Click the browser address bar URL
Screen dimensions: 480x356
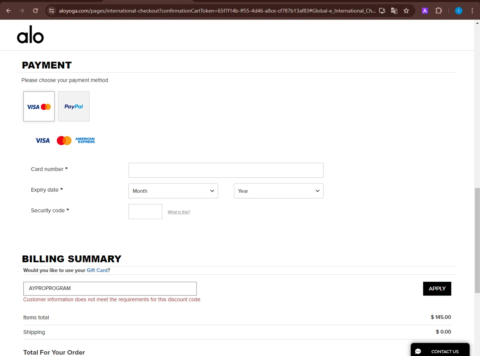click(x=217, y=11)
